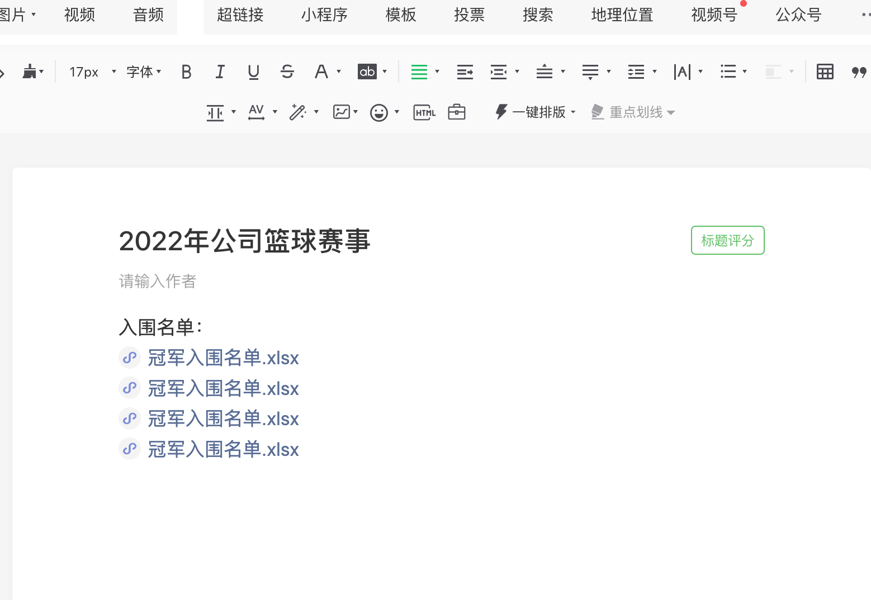Click the 请输入作者 author input field
Screen dimensions: 871x600
pos(157,282)
